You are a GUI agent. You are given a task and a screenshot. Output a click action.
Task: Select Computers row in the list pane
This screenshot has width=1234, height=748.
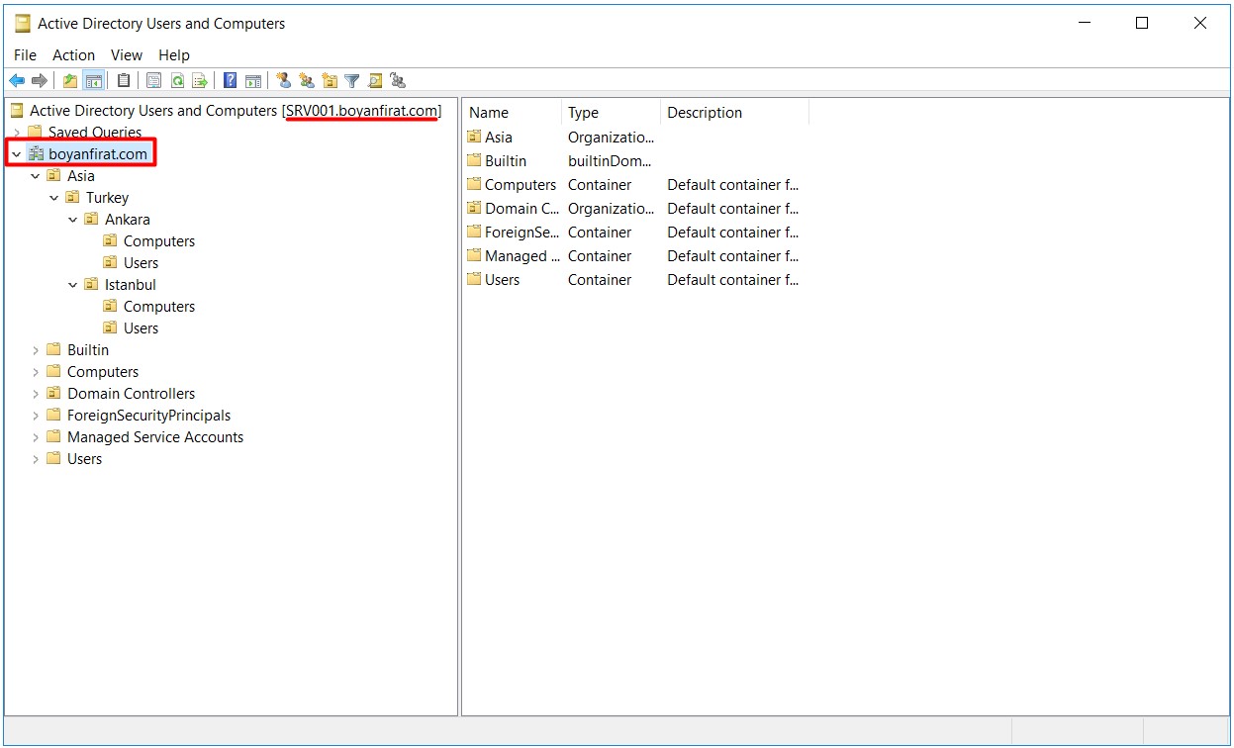(x=633, y=185)
